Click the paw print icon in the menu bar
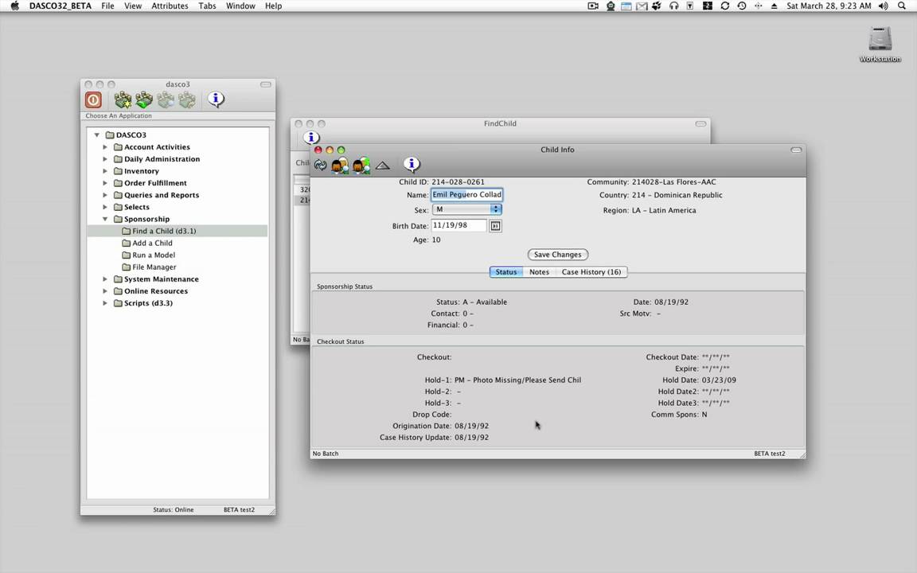This screenshot has width=917, height=573. (657, 6)
